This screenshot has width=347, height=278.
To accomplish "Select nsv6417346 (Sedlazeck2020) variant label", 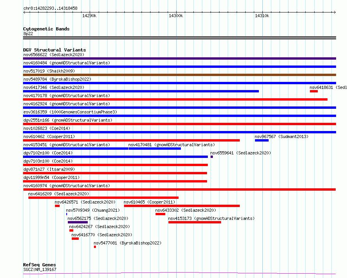I will pyautogui.click(x=54, y=87).
